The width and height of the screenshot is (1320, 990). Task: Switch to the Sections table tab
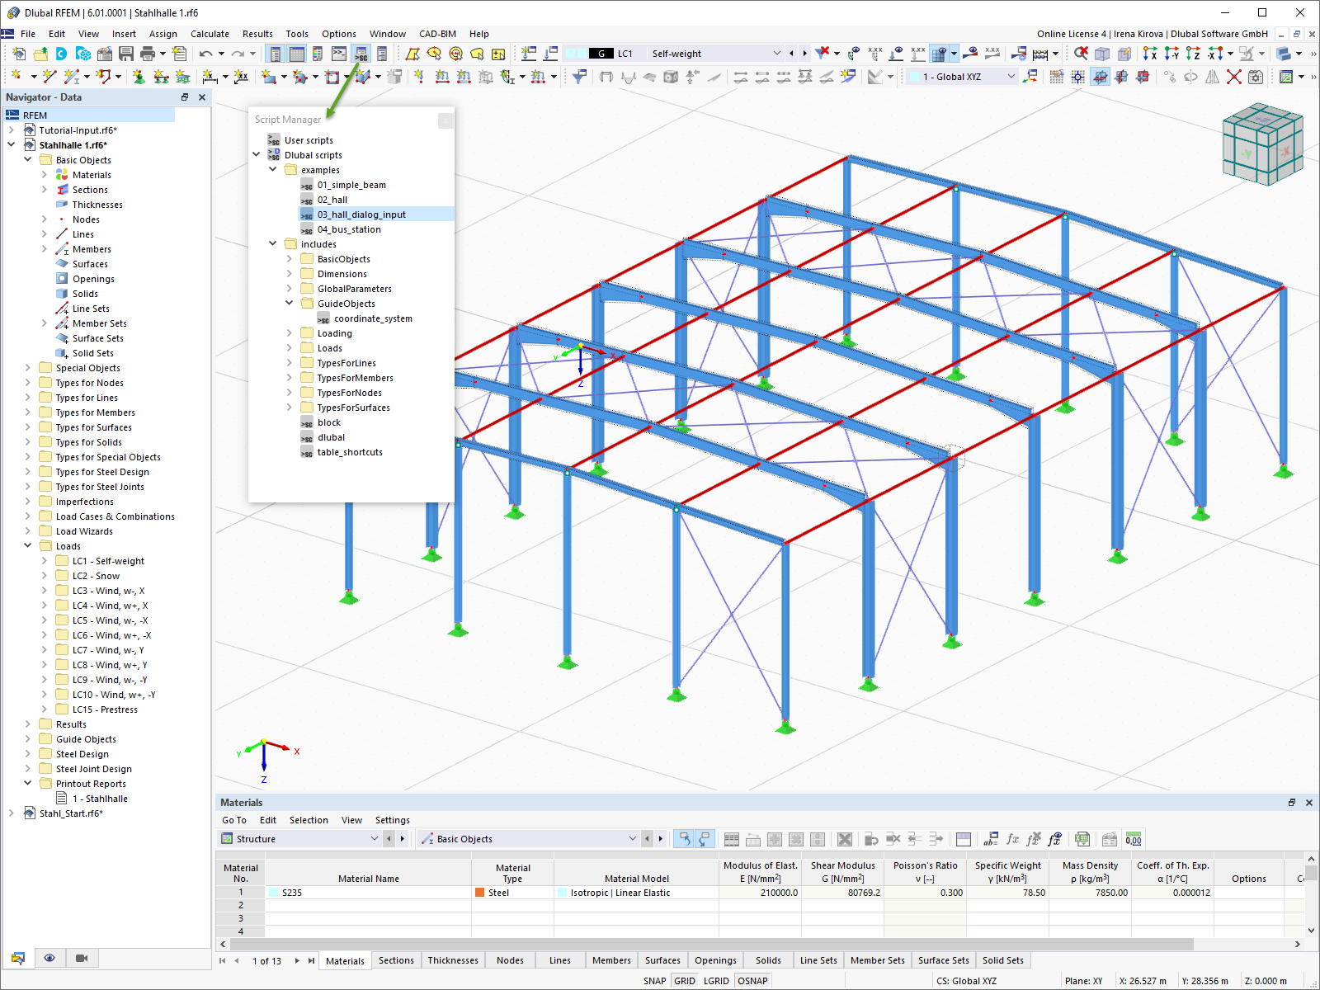click(x=396, y=960)
